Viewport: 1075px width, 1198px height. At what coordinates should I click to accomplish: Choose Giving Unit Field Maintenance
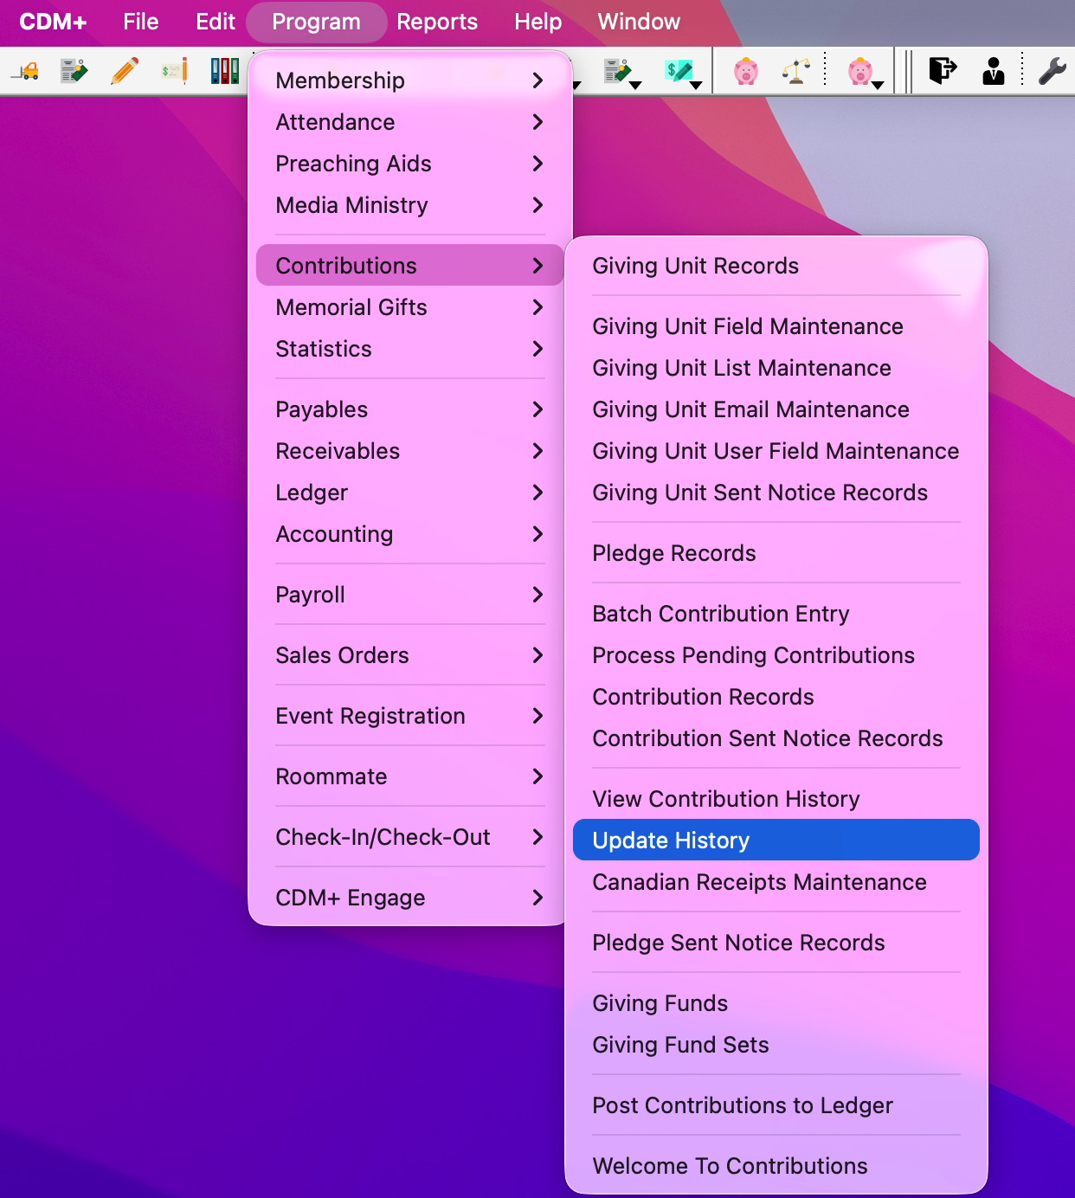pyautogui.click(x=776, y=326)
